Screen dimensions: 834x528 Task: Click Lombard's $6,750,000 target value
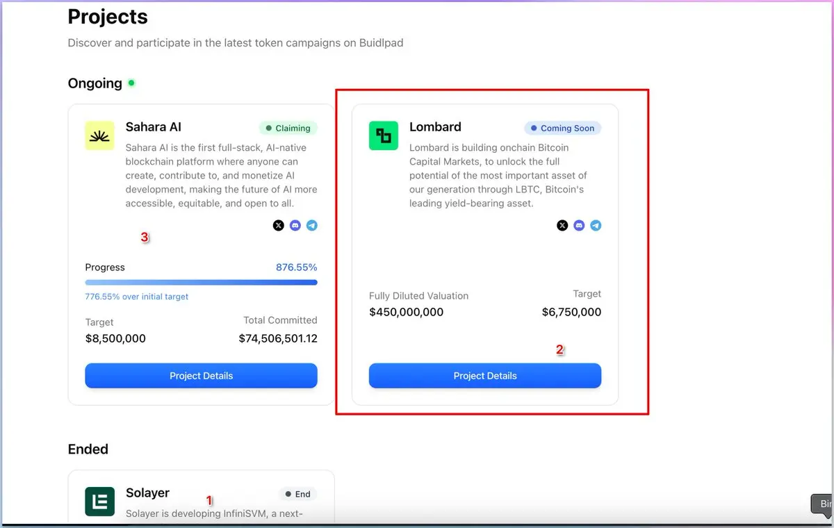tap(571, 312)
